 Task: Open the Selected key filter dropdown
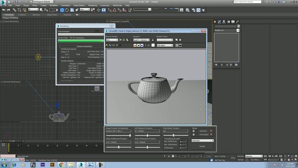coord(254,156)
